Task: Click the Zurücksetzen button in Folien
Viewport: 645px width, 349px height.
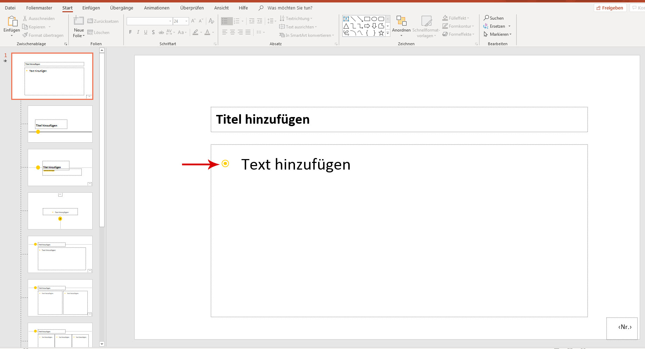Action: point(103,21)
